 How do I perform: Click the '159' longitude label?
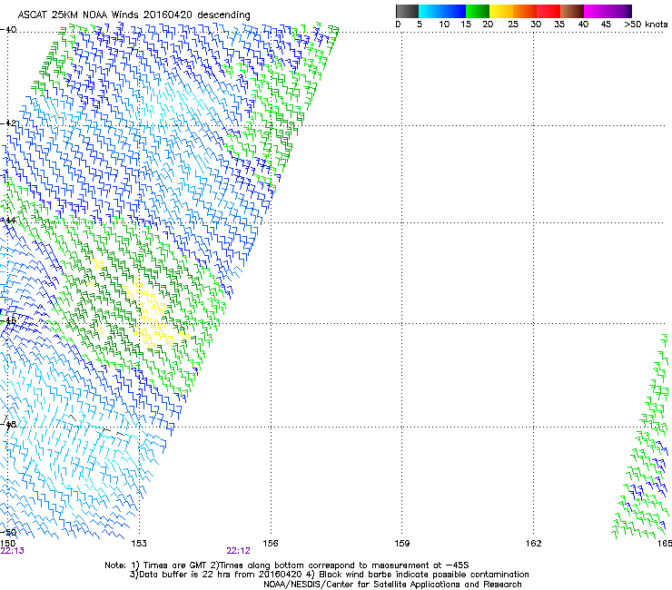[402, 544]
